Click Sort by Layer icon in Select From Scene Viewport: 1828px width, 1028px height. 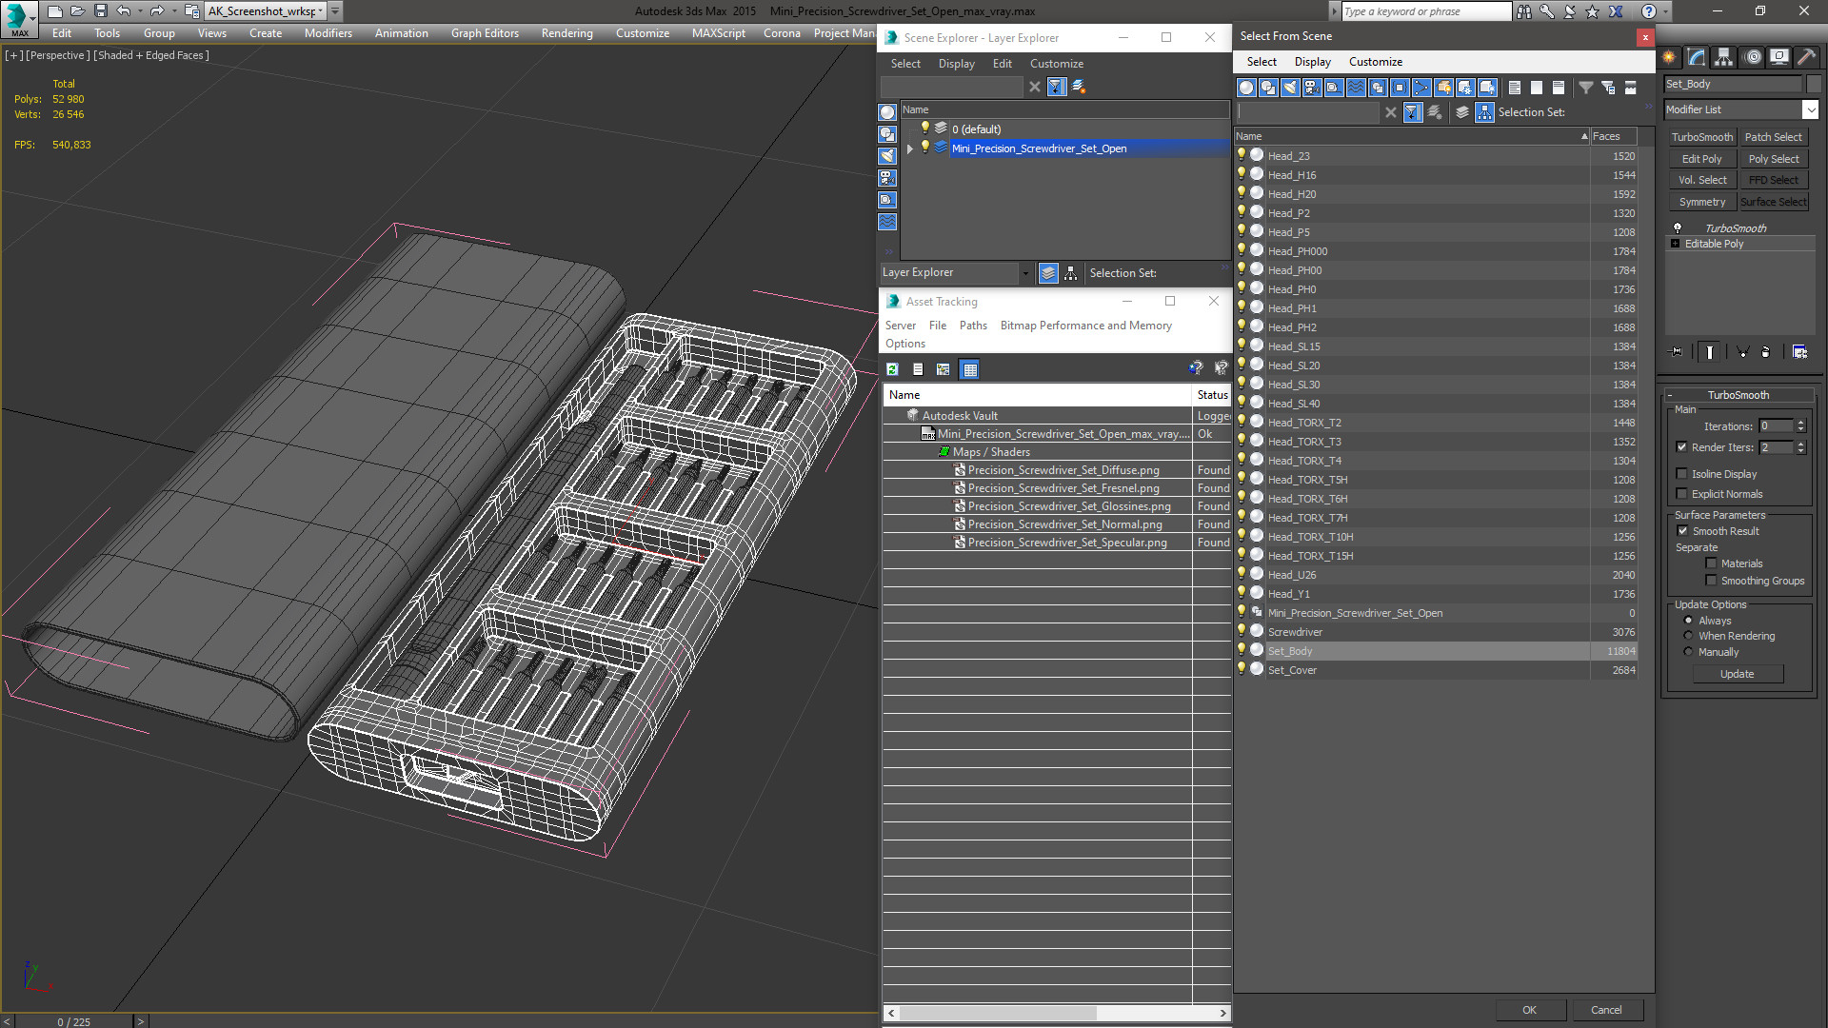pyautogui.click(x=1462, y=112)
